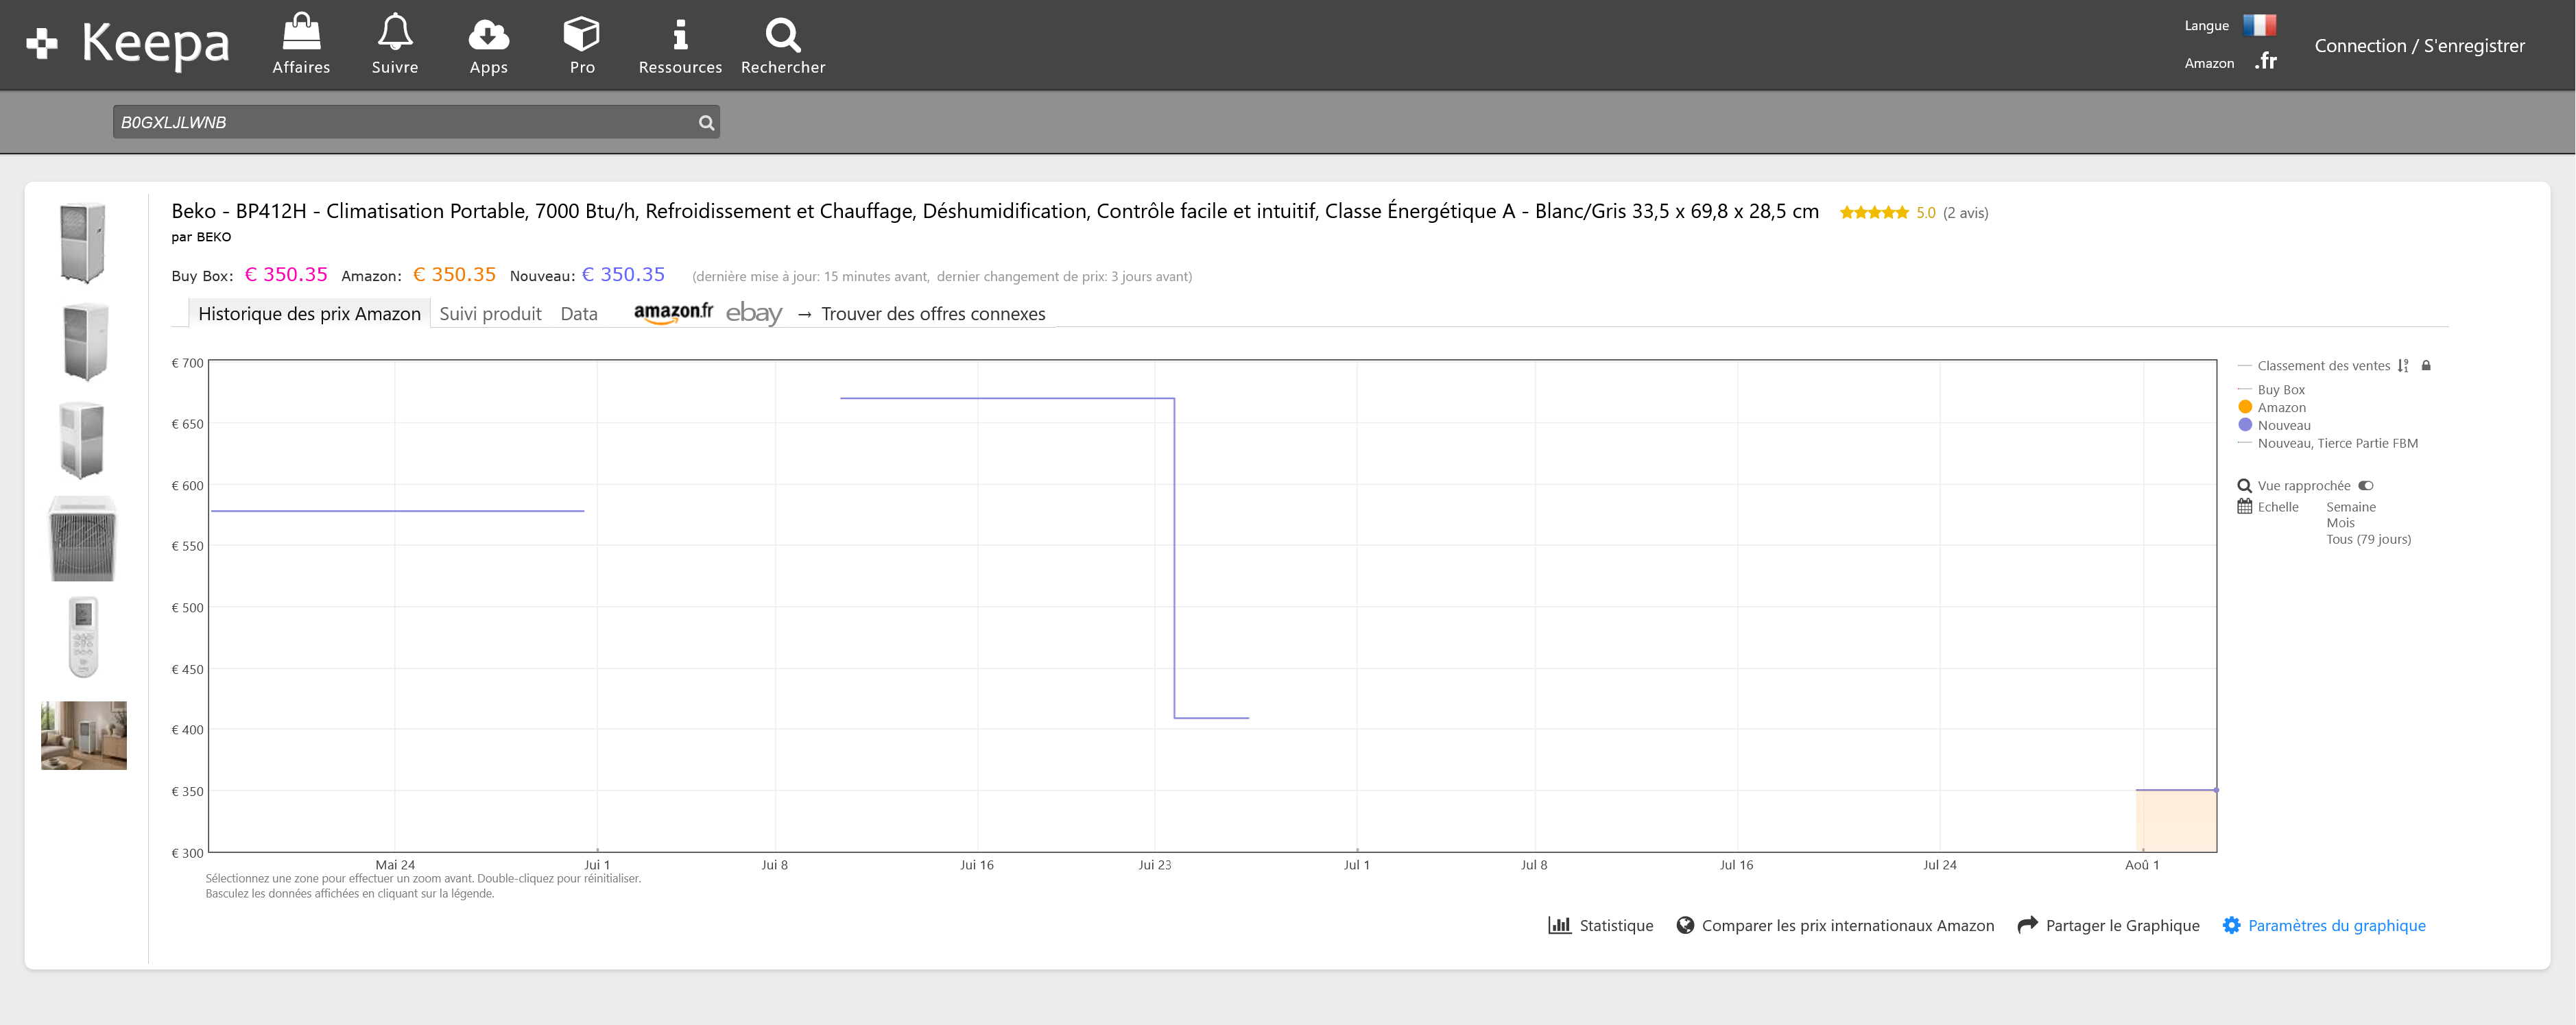Image resolution: width=2576 pixels, height=1025 pixels.
Task: Toggle the Buy Box legend series
Action: 2281,390
